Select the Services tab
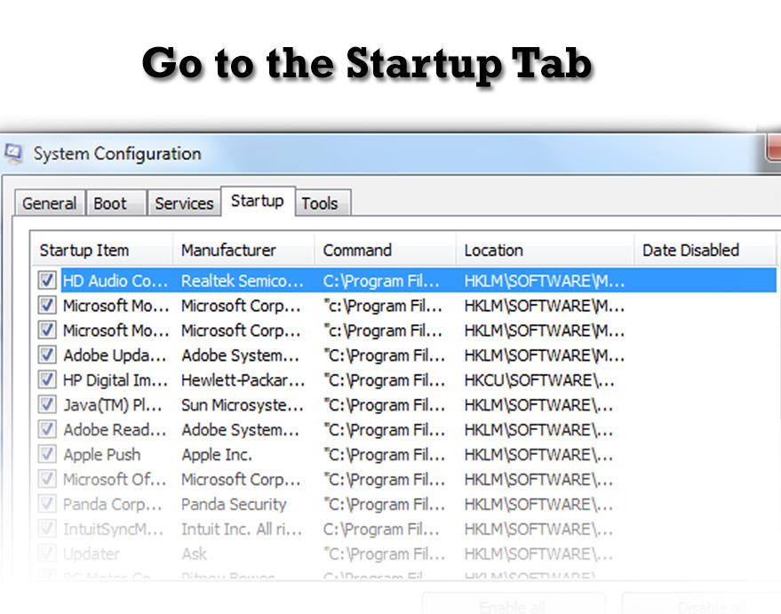The image size is (781, 614). (x=184, y=203)
